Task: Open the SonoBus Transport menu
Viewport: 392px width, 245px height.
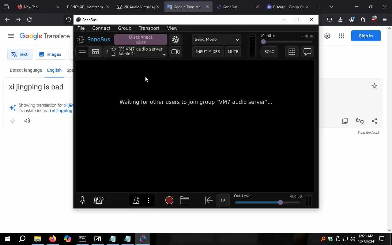Action: coord(149,28)
